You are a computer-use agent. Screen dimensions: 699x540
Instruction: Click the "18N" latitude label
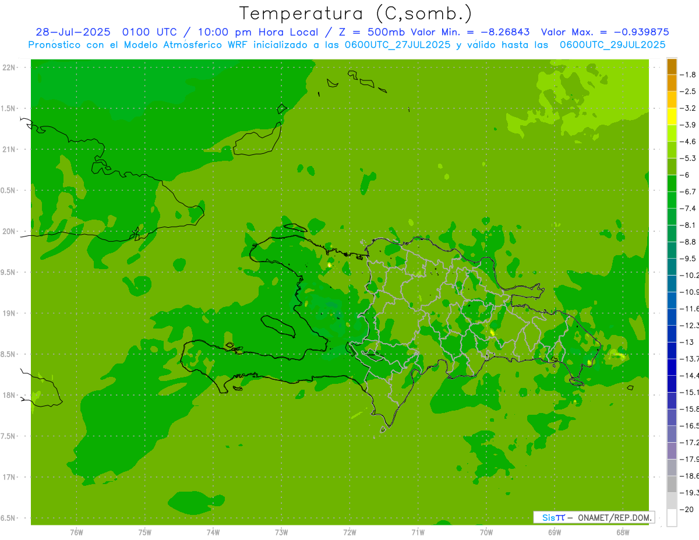(10, 396)
